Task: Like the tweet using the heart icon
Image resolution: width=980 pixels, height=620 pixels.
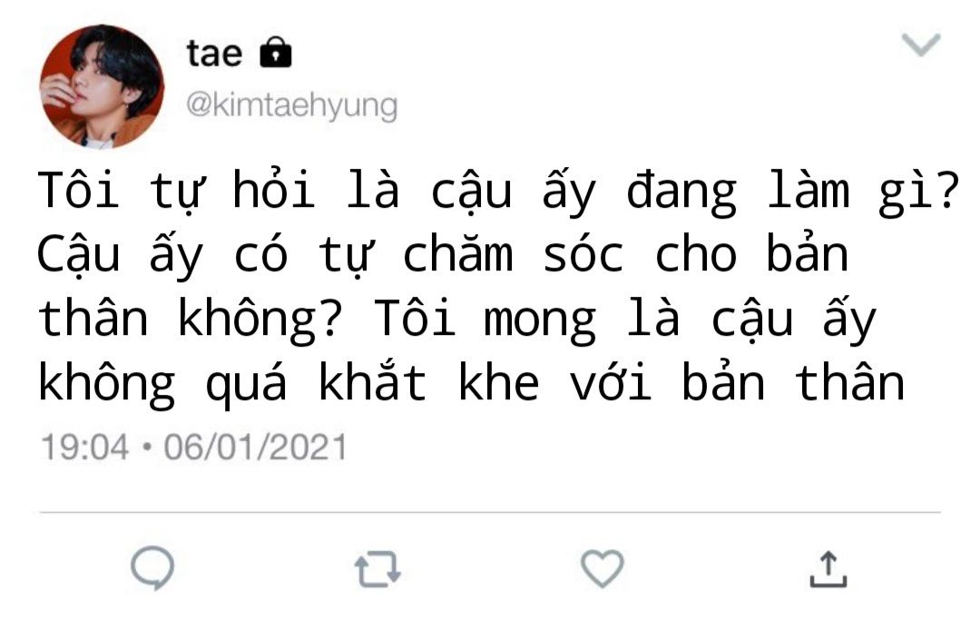Action: (x=603, y=569)
